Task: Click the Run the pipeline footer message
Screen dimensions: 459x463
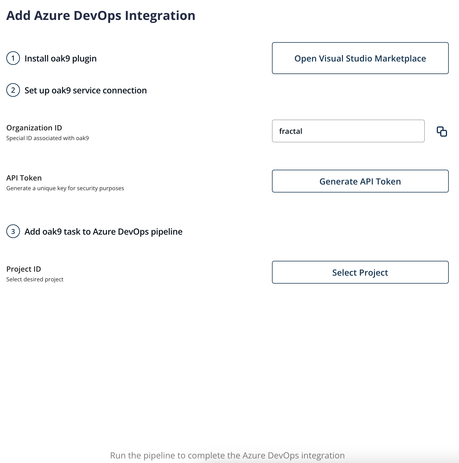Action: tap(227, 455)
